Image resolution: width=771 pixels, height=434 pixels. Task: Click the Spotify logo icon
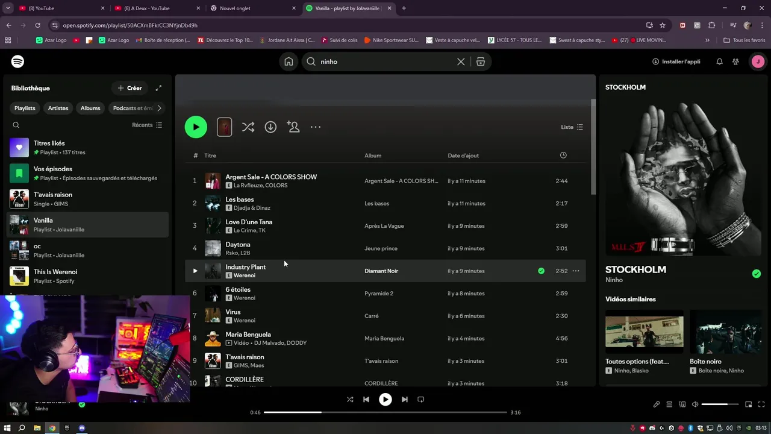tap(18, 61)
